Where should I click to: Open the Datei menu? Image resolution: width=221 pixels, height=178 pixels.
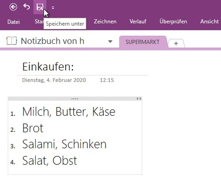click(x=13, y=22)
